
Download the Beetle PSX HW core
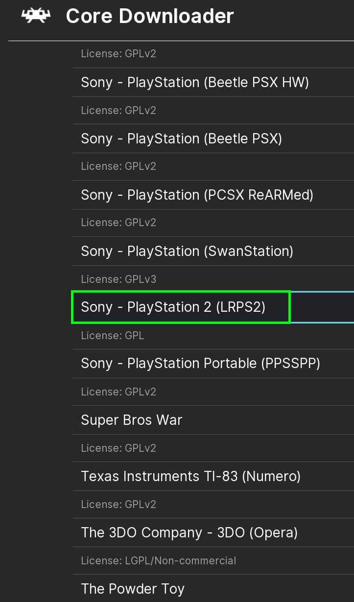195,82
